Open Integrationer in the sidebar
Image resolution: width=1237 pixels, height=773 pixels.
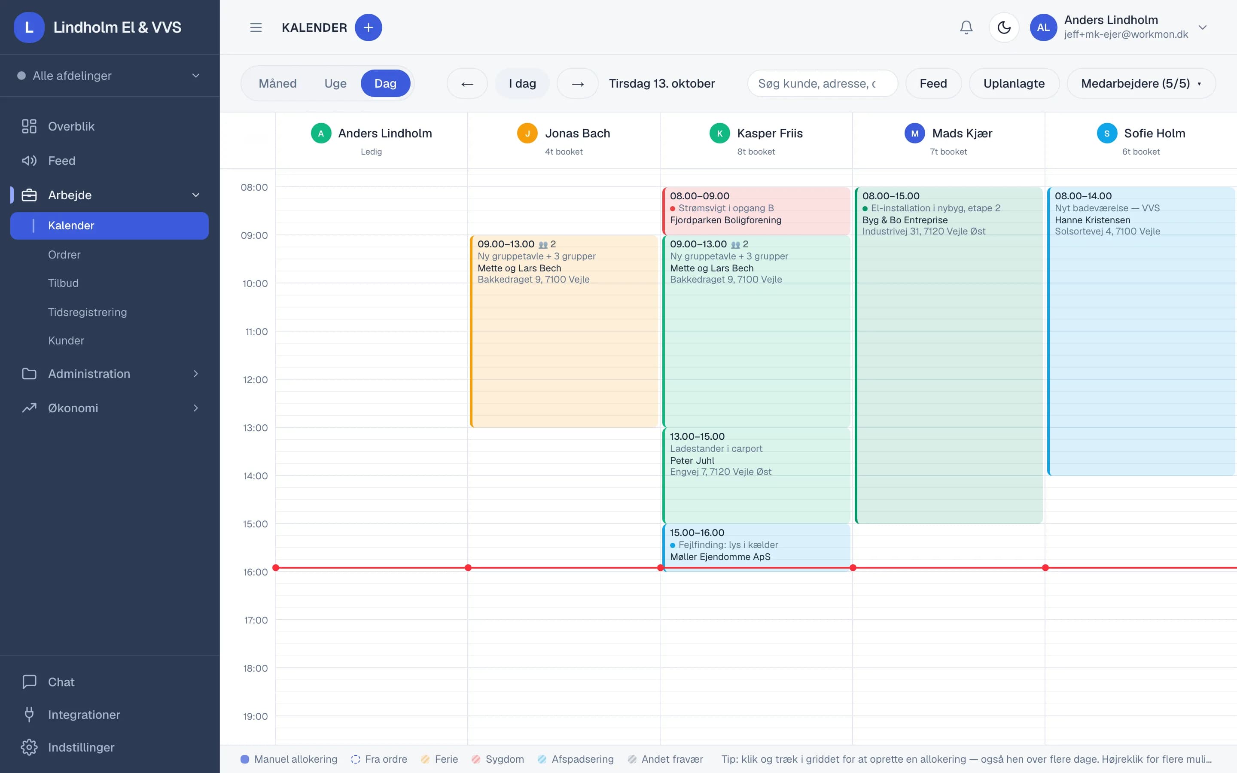tap(110, 715)
